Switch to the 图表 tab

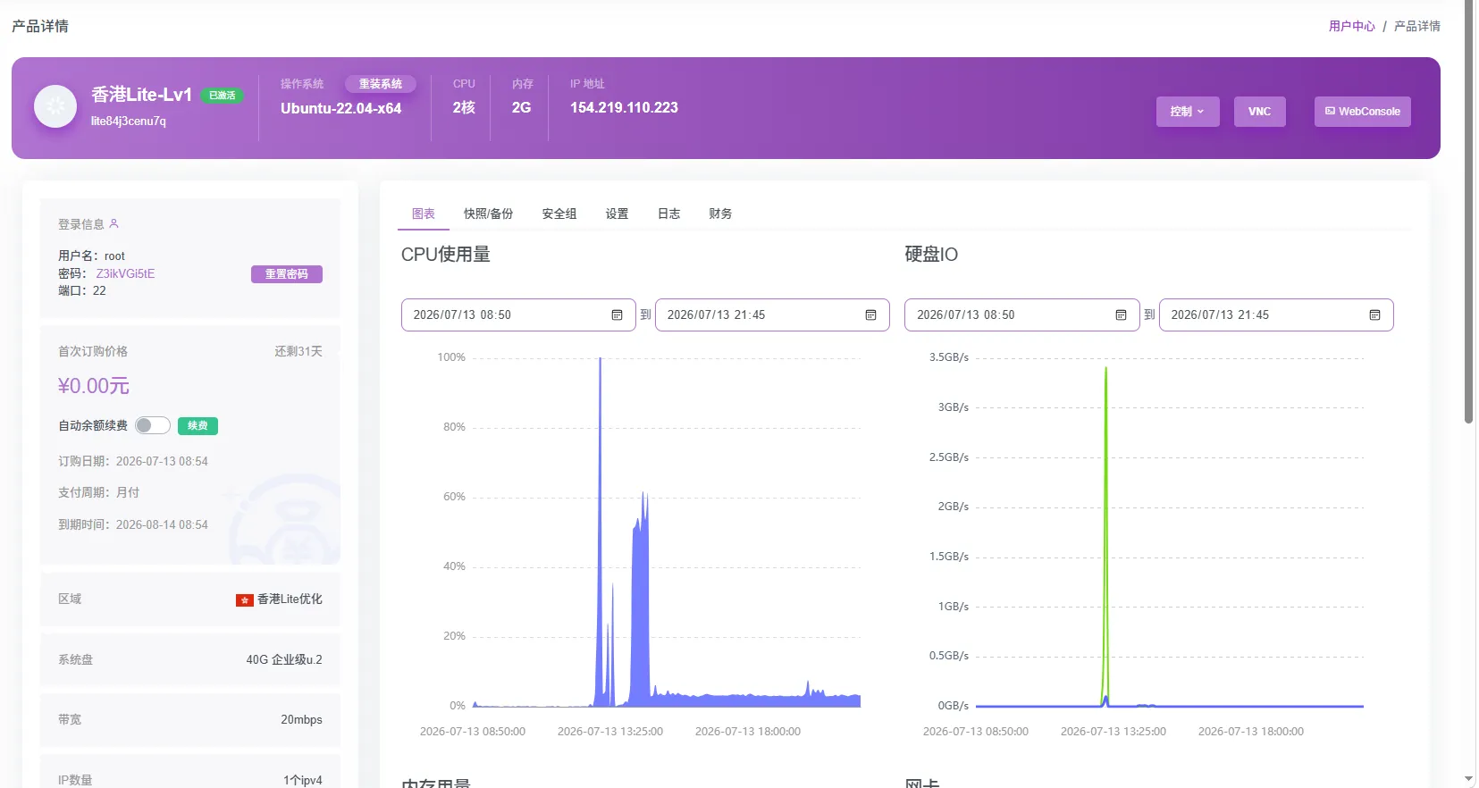pyautogui.click(x=424, y=214)
